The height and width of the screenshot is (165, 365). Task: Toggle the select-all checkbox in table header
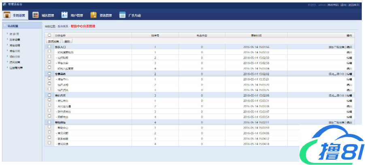click(x=49, y=36)
